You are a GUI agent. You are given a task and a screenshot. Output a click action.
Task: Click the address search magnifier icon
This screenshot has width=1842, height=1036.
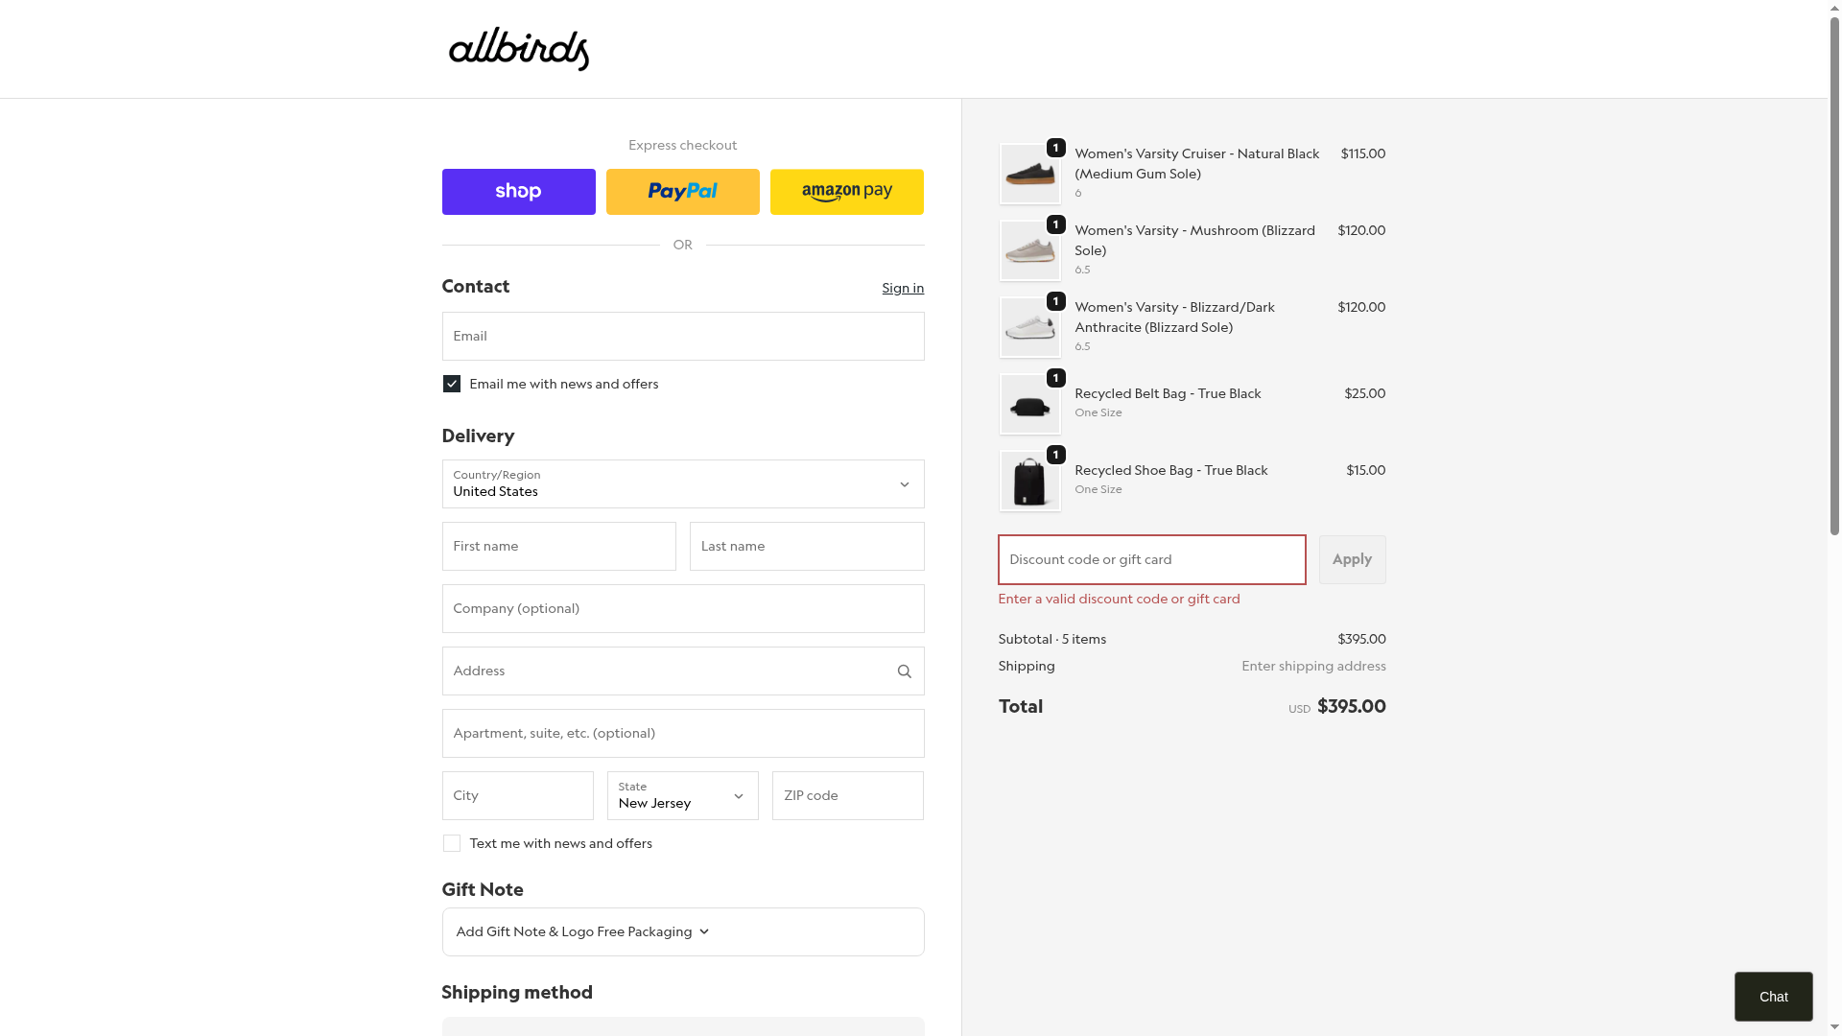click(904, 671)
